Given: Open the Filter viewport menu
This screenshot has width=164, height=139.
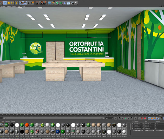Looking at the screenshot, I should (x=19, y=6).
